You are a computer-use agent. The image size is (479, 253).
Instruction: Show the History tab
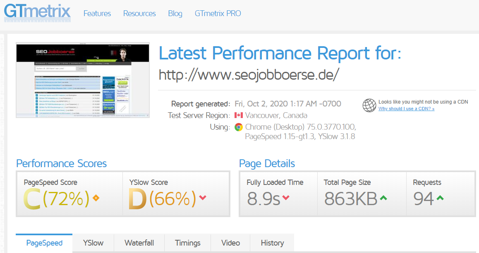pos(272,243)
